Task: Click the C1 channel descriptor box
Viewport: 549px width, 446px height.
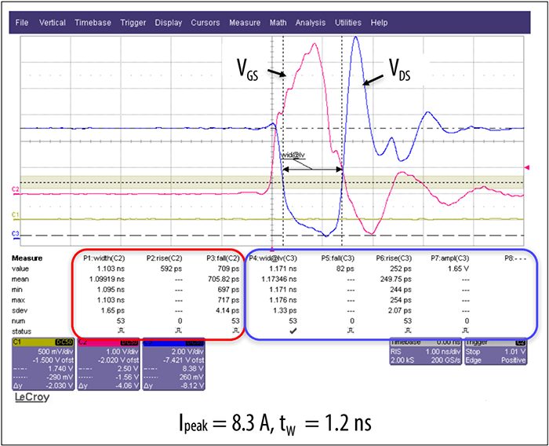Action: [x=43, y=364]
